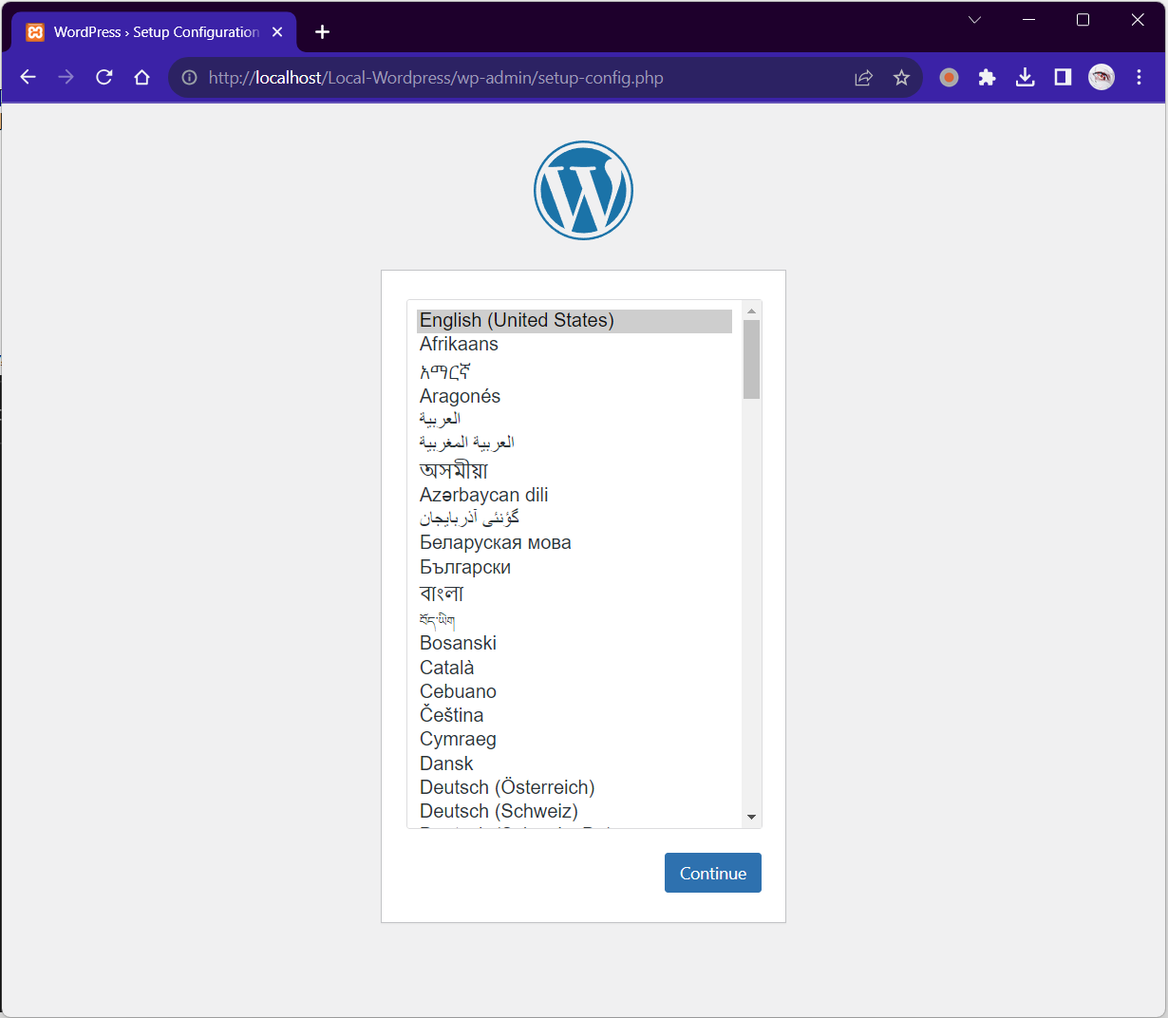Choose Беларуская мова language
1168x1018 pixels.
pyautogui.click(x=575, y=543)
